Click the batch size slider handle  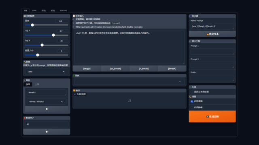pyautogui.click(x=38, y=55)
